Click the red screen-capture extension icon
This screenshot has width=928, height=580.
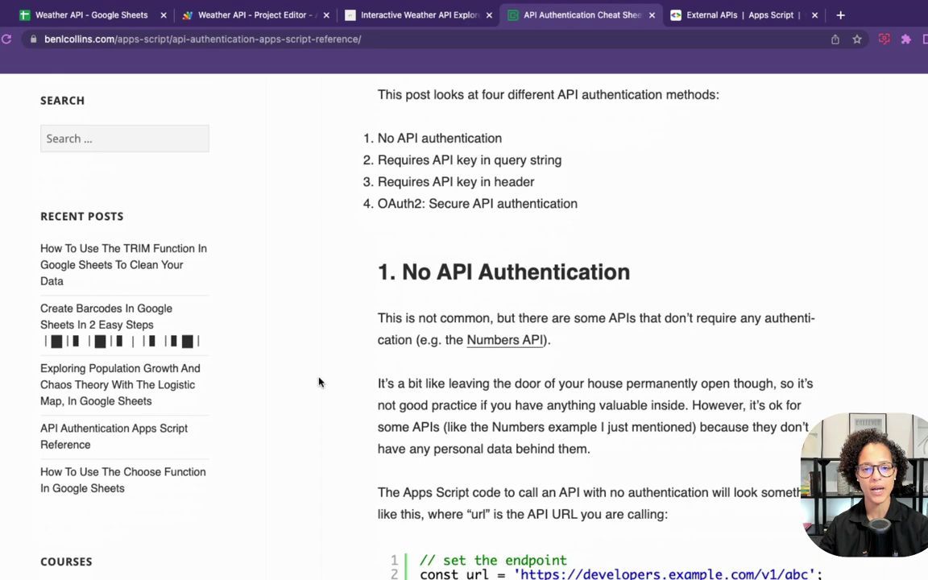tap(884, 39)
